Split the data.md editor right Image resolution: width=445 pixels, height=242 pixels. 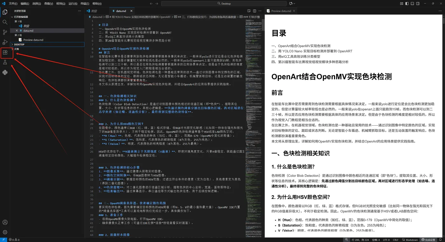point(254,11)
